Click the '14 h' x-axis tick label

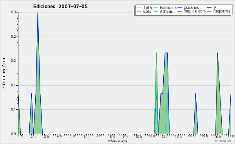(x=191, y=136)
